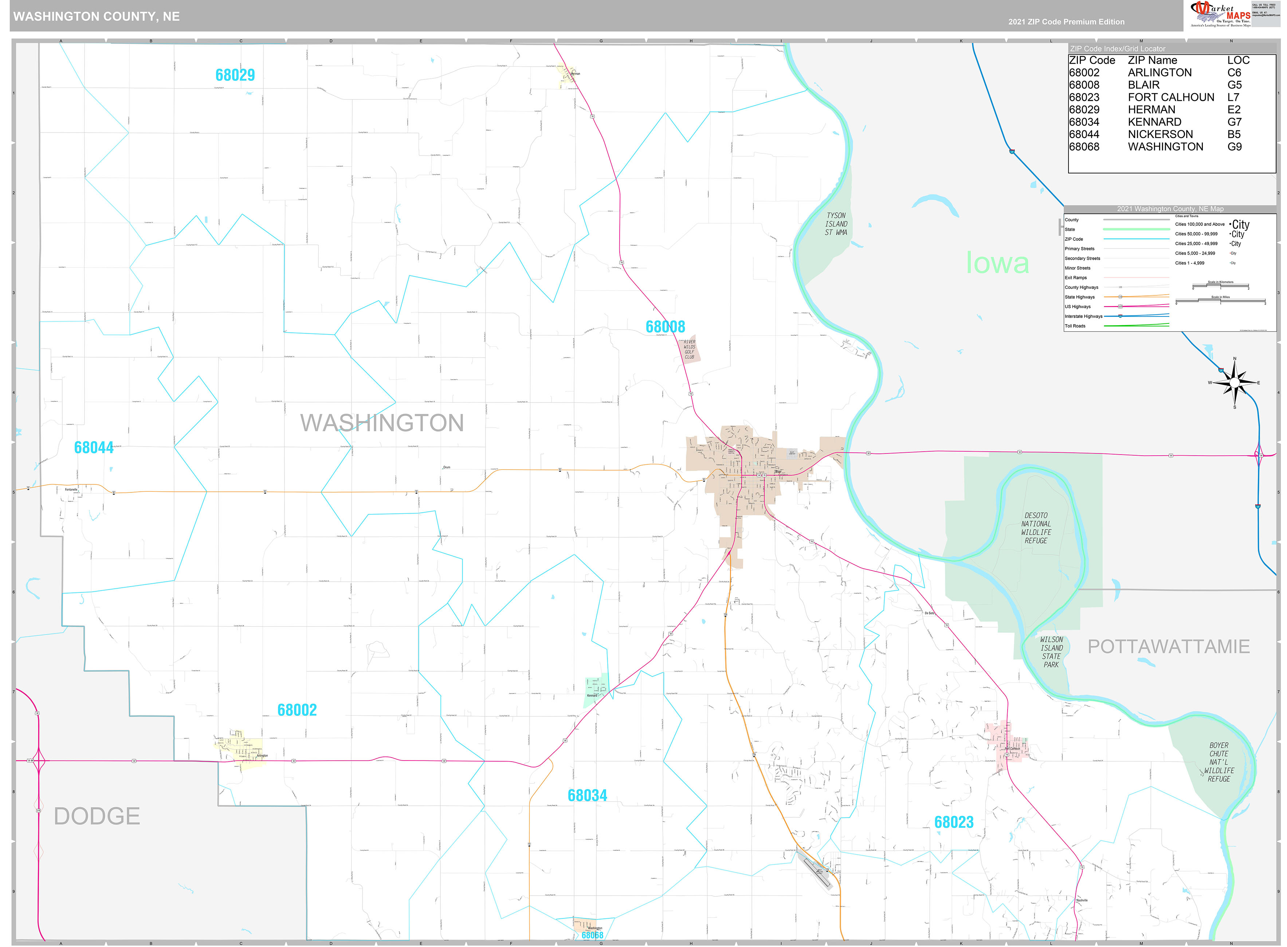Click the red dot beside Cities 5,000 - 24,999

1230,253
